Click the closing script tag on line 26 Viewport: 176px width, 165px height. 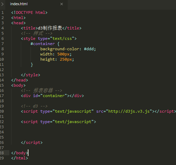32,142
